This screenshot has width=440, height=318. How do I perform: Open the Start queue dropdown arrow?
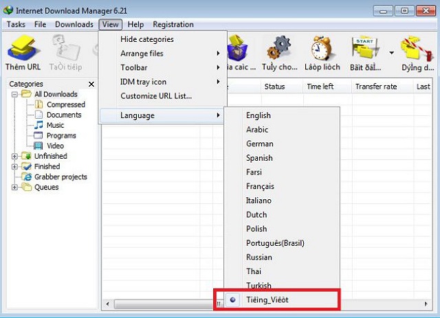[x=391, y=52]
